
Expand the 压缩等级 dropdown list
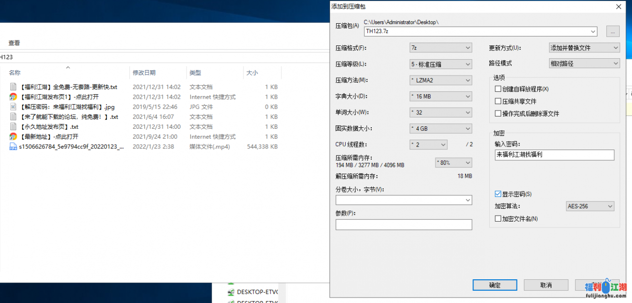[440, 64]
